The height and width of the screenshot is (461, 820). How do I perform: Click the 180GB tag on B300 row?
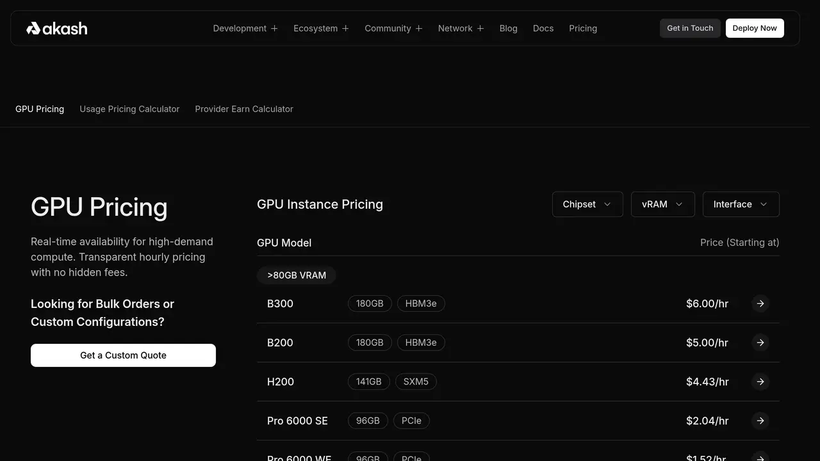click(370, 303)
